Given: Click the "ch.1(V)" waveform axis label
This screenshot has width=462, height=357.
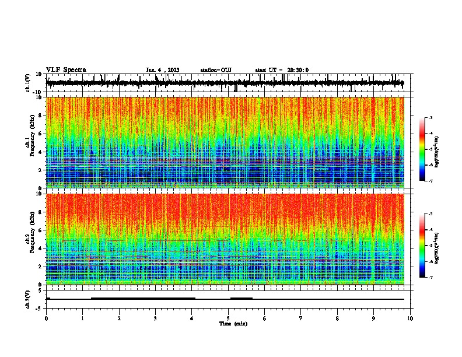Looking at the screenshot, I should pyautogui.click(x=28, y=83).
